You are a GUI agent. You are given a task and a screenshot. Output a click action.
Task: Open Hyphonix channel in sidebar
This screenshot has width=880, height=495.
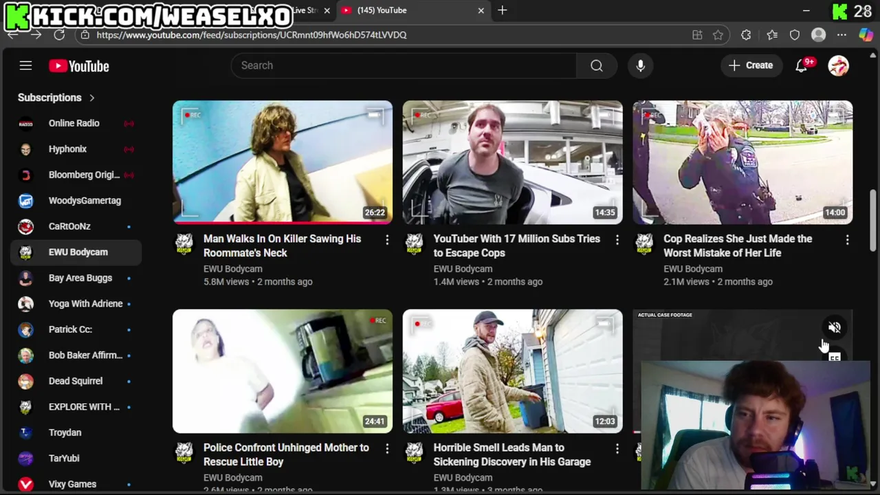[x=76, y=149]
